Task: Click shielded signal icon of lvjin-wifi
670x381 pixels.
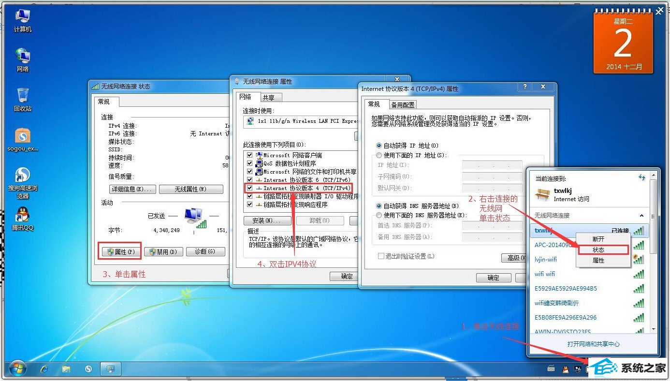Action: pos(639,259)
